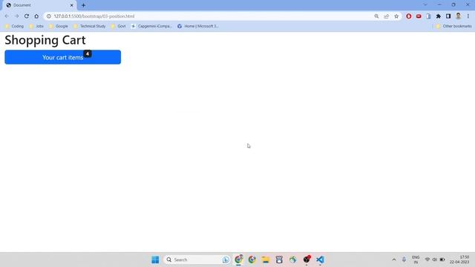
Task: Open the clock and date panel
Action: tap(459, 260)
